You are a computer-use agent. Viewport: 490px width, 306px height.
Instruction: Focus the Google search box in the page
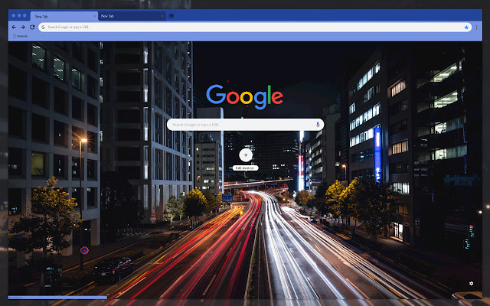(245, 125)
